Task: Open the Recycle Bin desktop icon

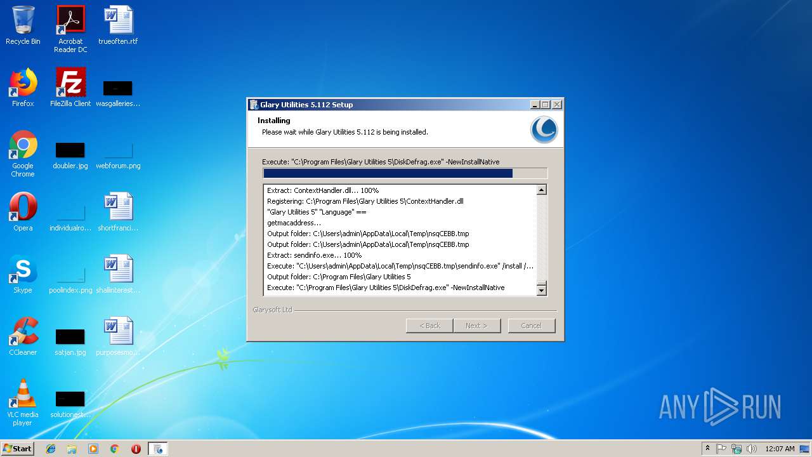Action: click(23, 25)
